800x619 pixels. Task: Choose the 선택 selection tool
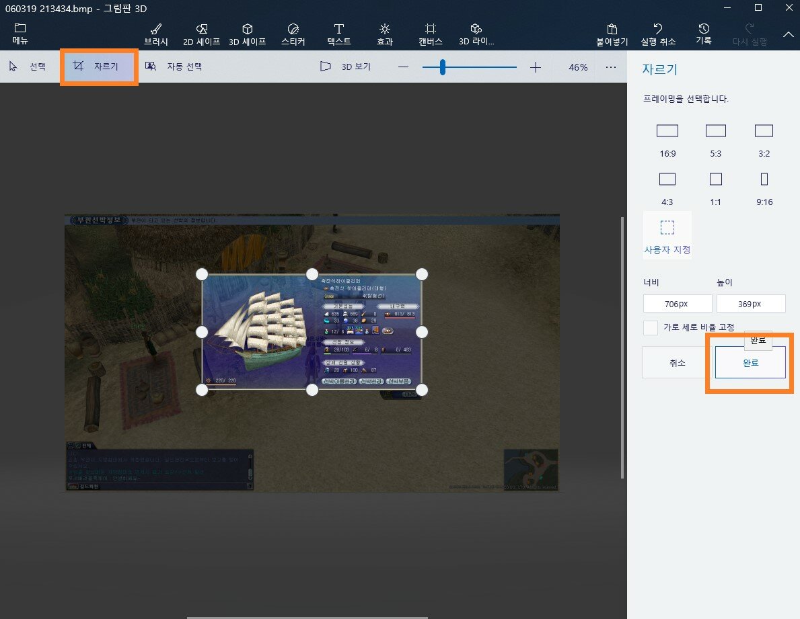(x=28, y=67)
